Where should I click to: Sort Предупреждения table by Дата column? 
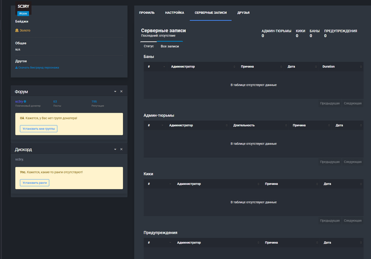[342, 242]
